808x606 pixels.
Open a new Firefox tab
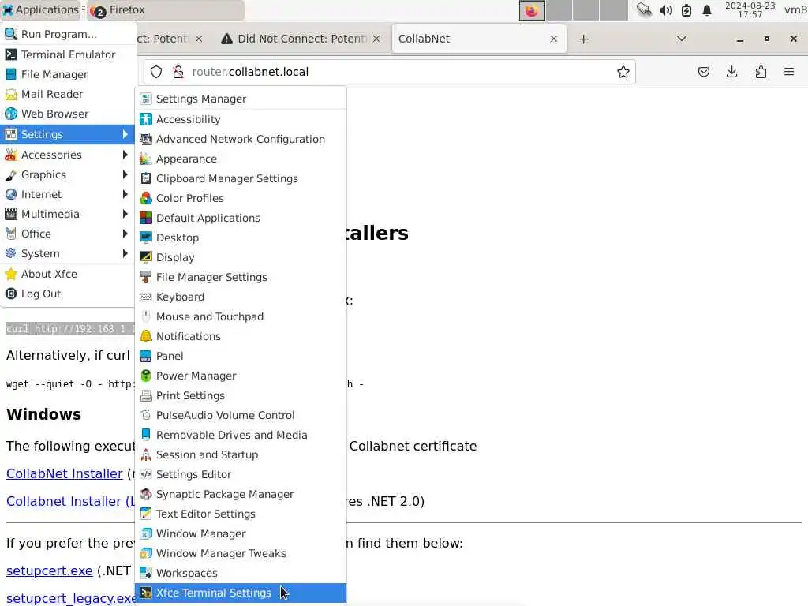pyautogui.click(x=583, y=39)
